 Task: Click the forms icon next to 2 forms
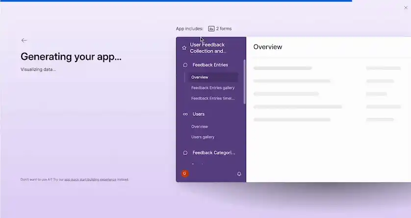(211, 29)
